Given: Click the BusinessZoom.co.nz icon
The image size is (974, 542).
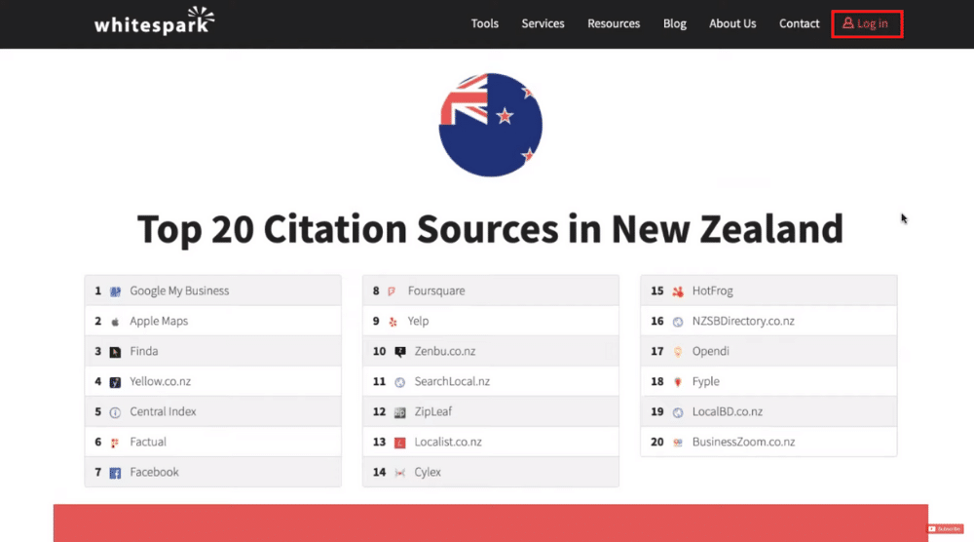Looking at the screenshot, I should (678, 443).
